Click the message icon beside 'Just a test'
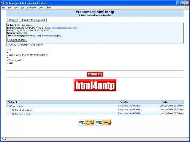 [x=10, y=106]
